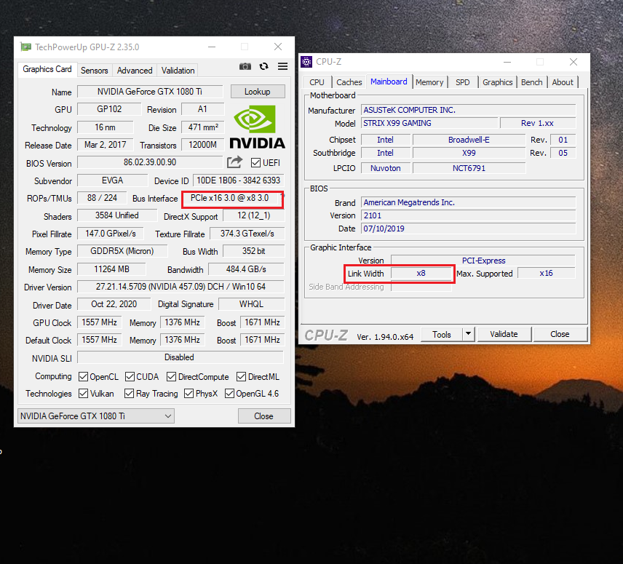Toggle the Vulkan checkbox

point(84,393)
